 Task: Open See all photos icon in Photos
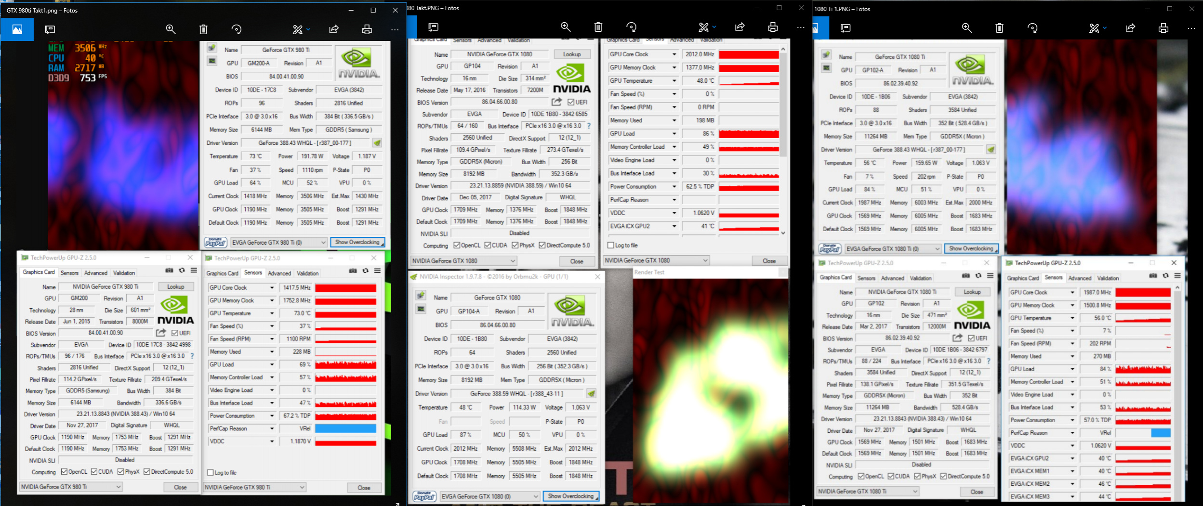click(17, 30)
